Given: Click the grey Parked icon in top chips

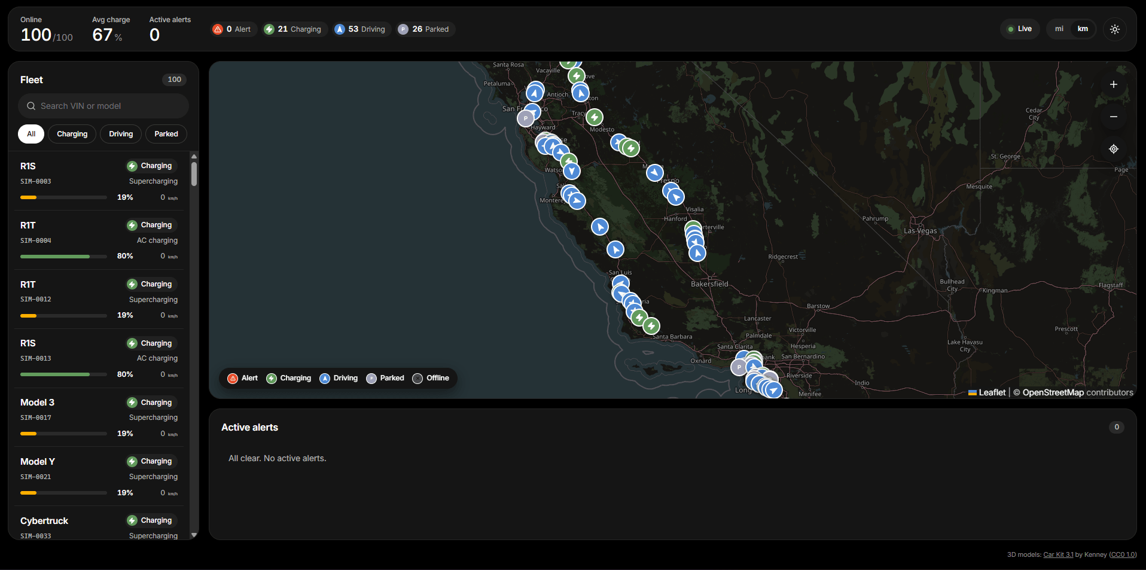Looking at the screenshot, I should coord(403,29).
